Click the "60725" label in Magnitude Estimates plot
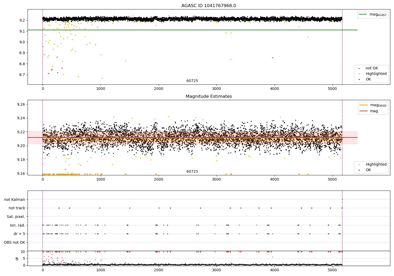This screenshot has height=276, width=394. 192,172
